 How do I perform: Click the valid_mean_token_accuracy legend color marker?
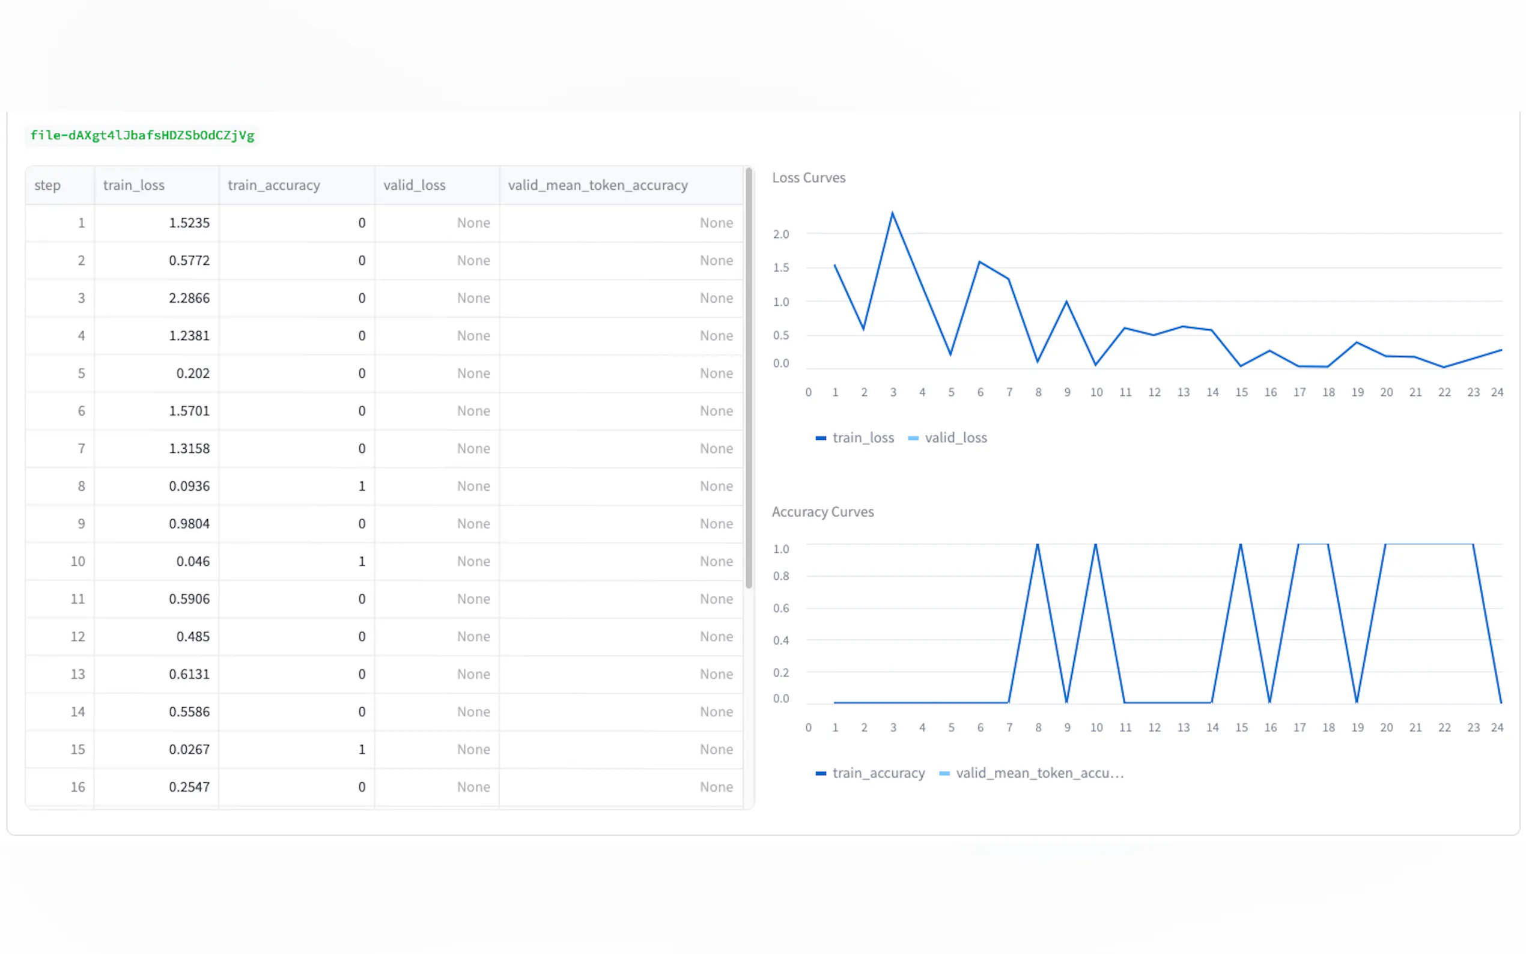[944, 773]
